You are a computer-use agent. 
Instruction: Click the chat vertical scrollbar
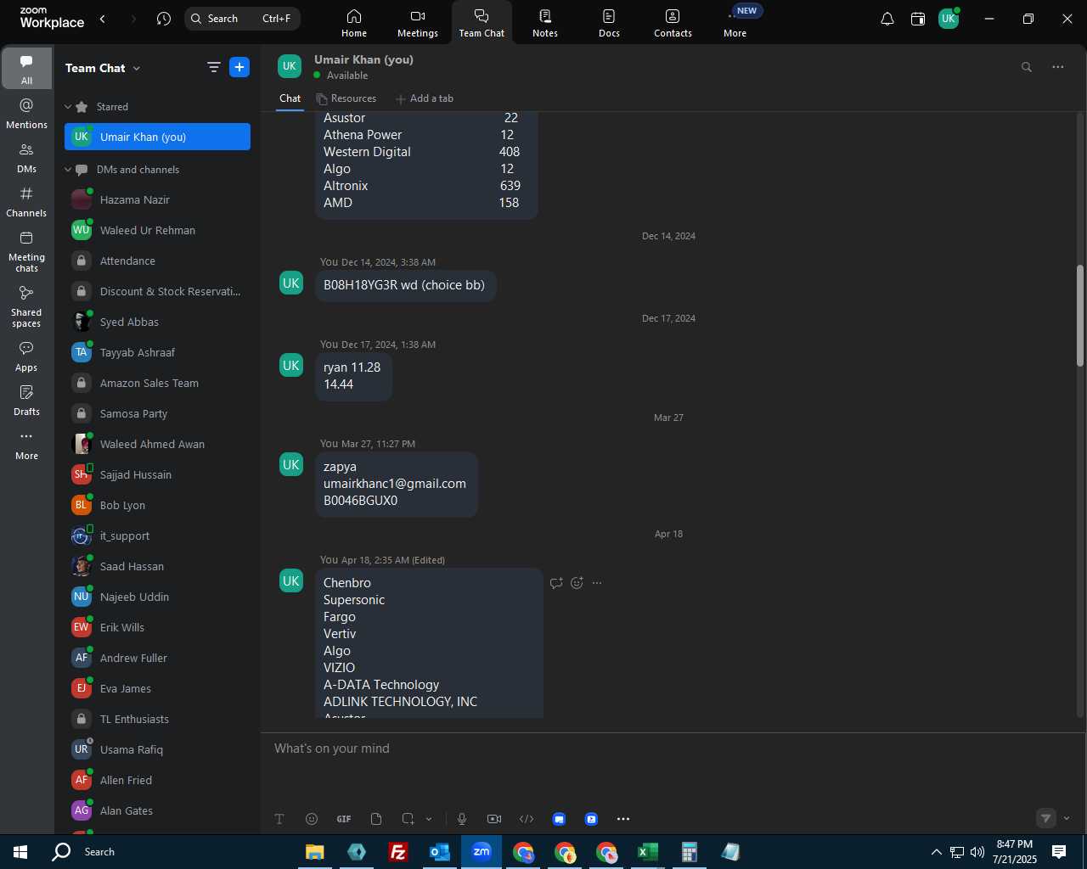(1080, 316)
